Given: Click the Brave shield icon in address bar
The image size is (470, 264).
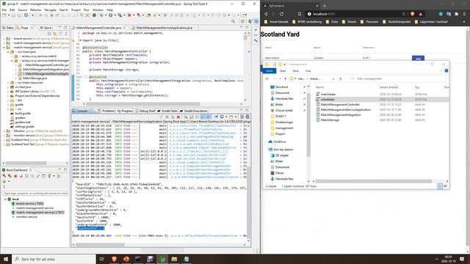Looking at the screenshot, I should point(413,14).
